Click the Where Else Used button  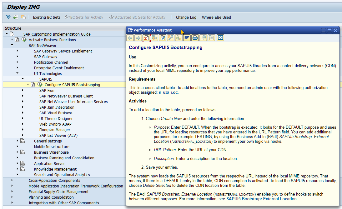tap(216, 17)
